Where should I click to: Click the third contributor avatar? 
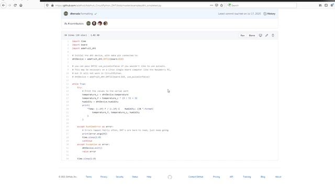click(x=100, y=23)
